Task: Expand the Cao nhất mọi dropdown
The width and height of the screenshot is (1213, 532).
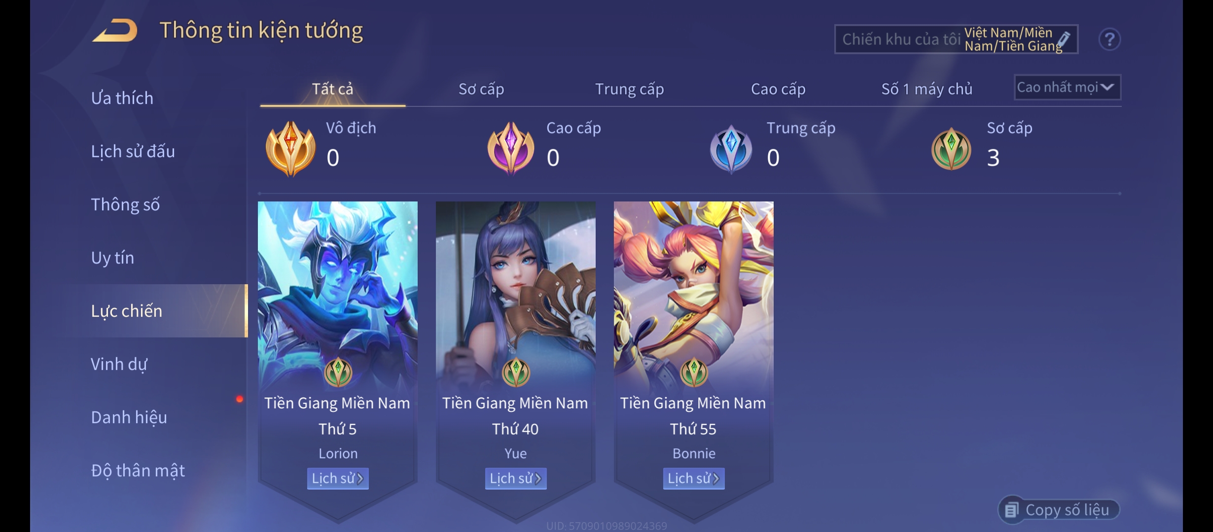Action: pyautogui.click(x=1068, y=87)
